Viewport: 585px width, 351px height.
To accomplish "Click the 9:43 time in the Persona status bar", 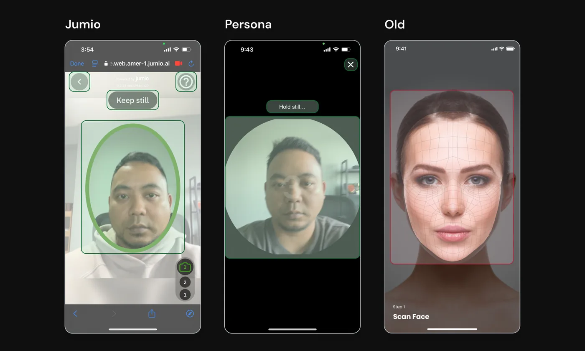I will [247, 49].
